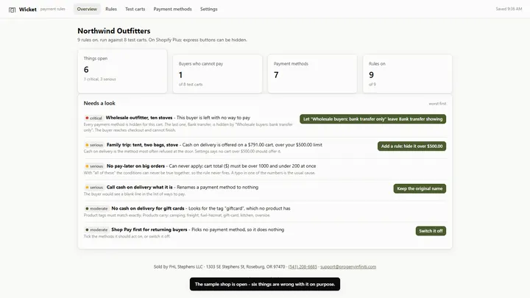Screen dimensions: 530x298
Task: Click the Wicket logo icon
Action: point(13,10)
